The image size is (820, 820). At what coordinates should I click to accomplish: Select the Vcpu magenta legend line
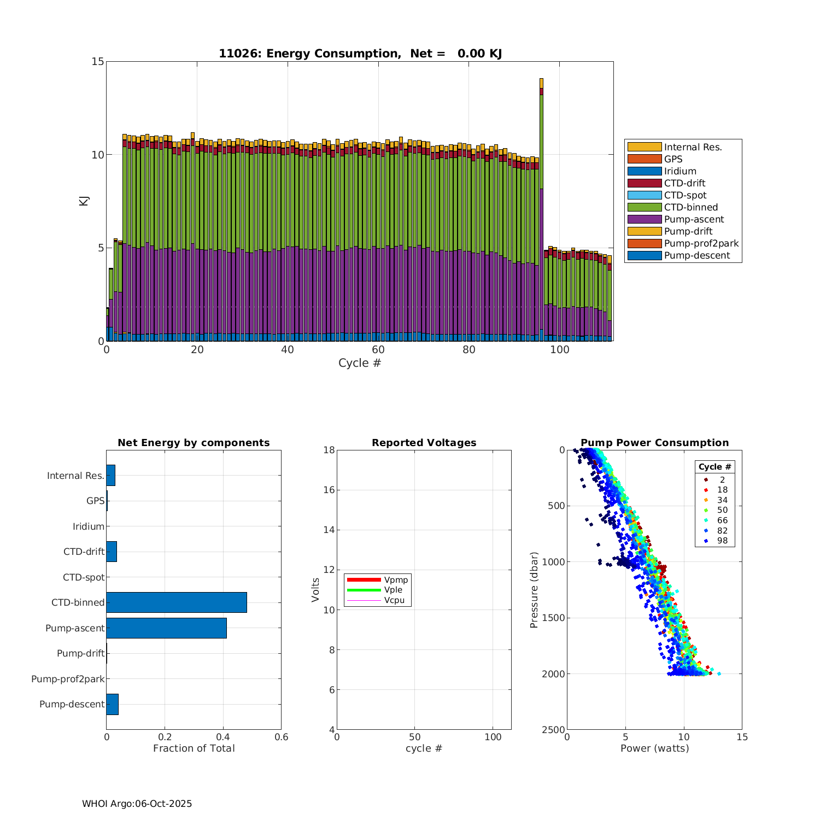tap(364, 600)
